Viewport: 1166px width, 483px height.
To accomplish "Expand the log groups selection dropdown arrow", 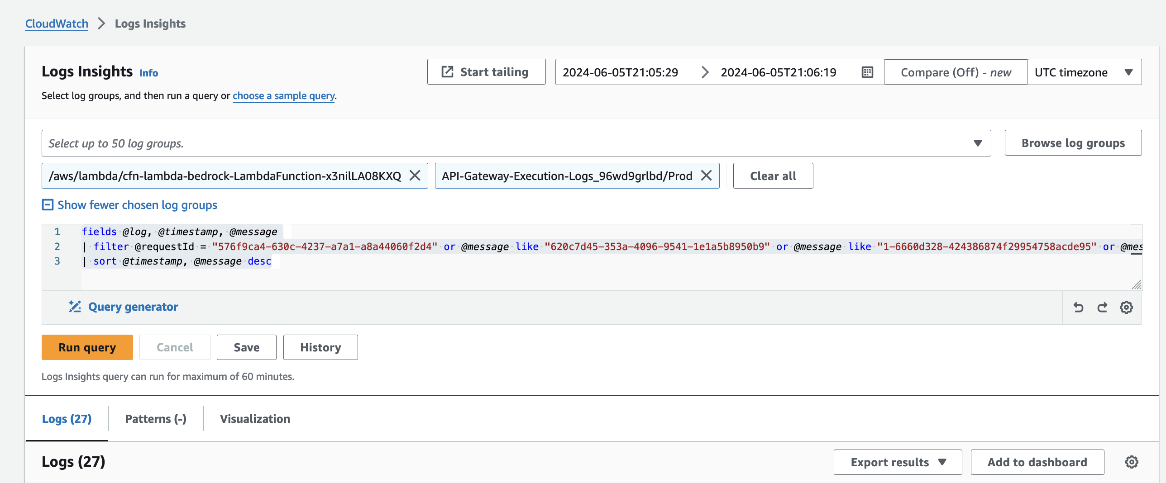I will (978, 143).
